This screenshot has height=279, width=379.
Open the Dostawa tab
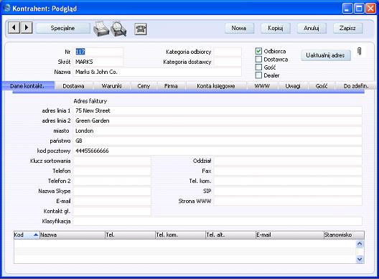pos(73,86)
